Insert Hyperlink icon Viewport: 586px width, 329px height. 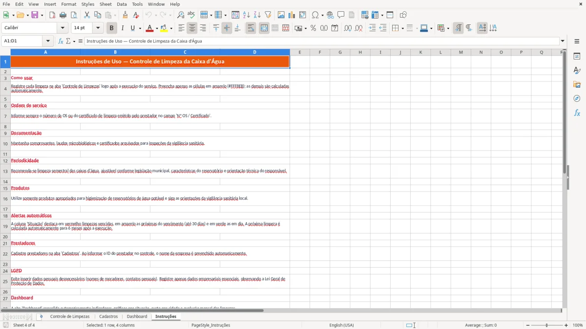[330, 15]
